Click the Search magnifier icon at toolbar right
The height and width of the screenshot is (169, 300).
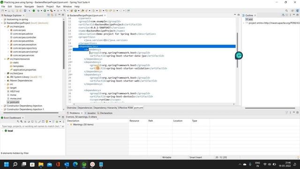[x=286, y=11]
